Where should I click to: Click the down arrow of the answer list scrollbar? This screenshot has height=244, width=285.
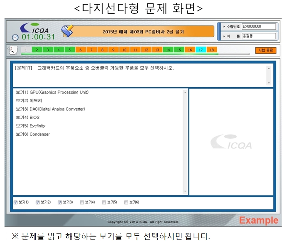tap(185, 191)
